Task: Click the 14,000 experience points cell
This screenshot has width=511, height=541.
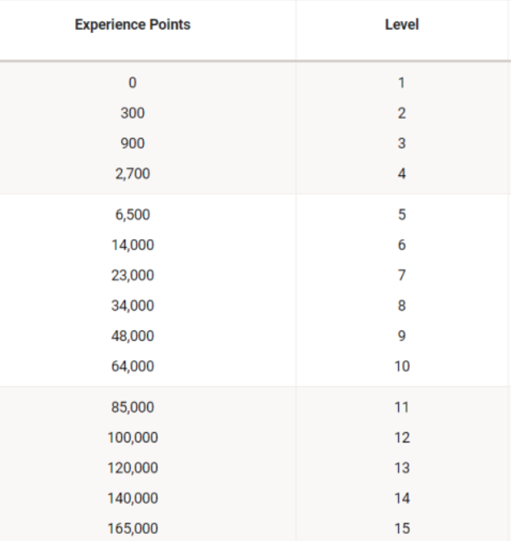Action: [x=132, y=245]
